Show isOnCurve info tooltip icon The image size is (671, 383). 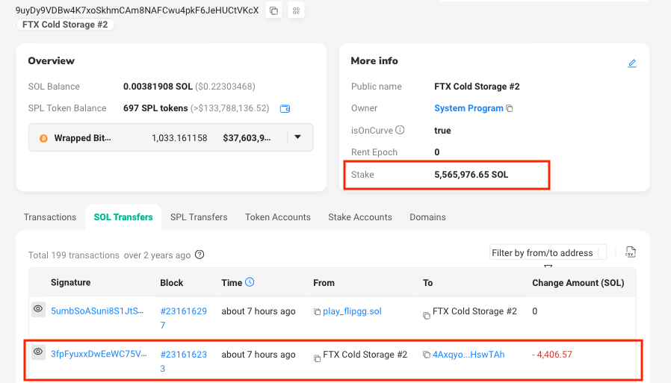tap(400, 130)
